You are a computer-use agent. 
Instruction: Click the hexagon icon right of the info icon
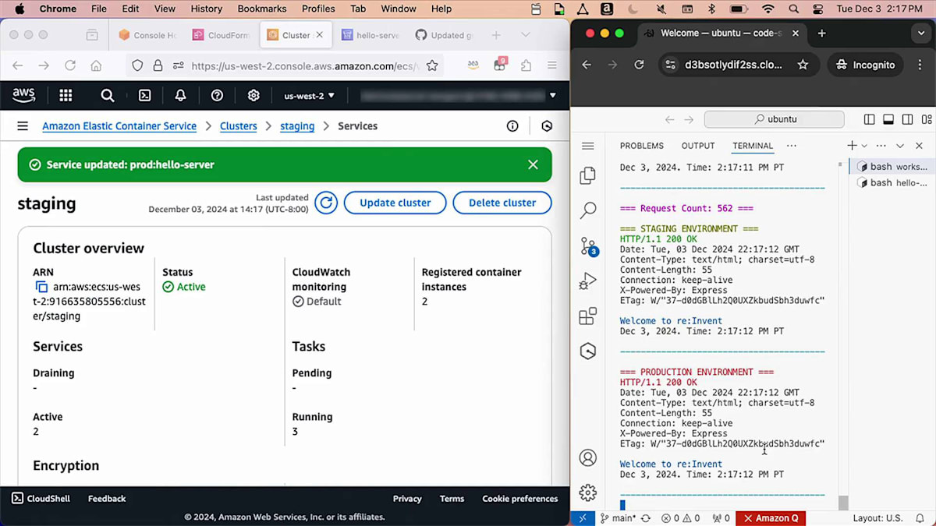(x=547, y=125)
